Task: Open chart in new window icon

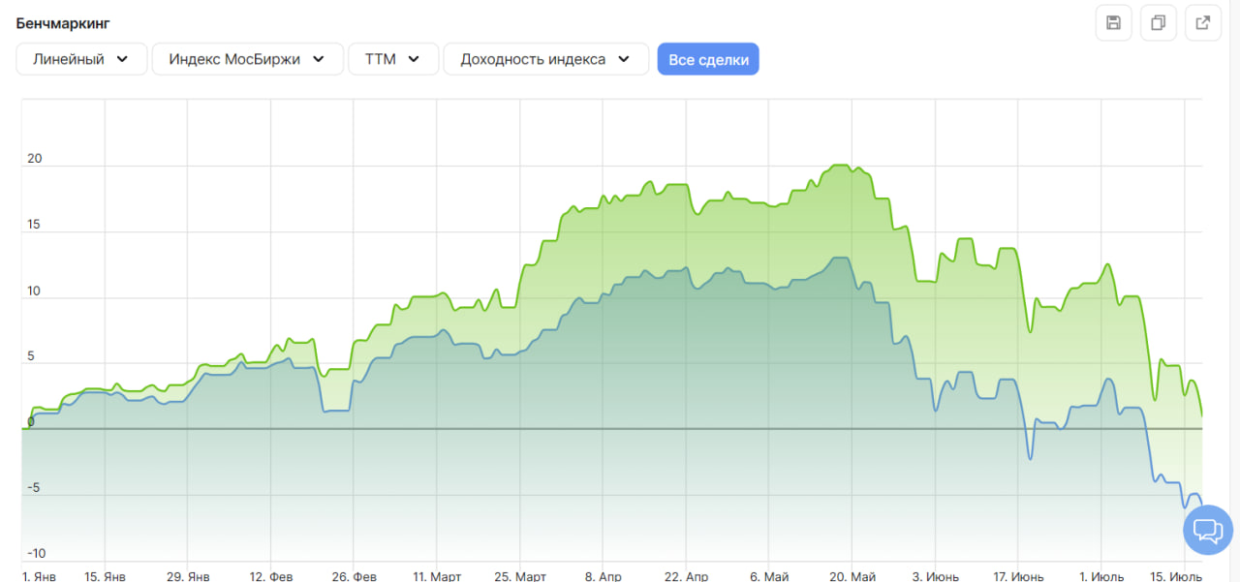Action: point(1203,22)
